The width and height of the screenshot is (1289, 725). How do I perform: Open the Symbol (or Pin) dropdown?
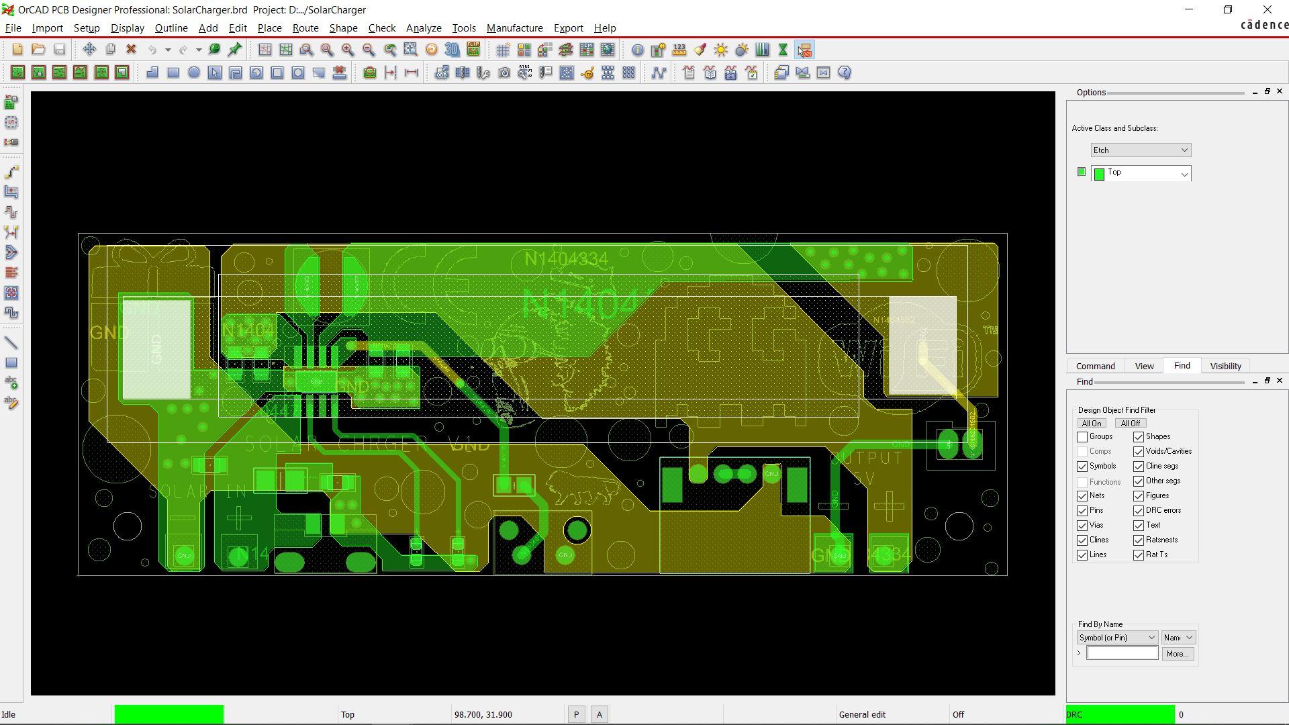[1117, 638]
